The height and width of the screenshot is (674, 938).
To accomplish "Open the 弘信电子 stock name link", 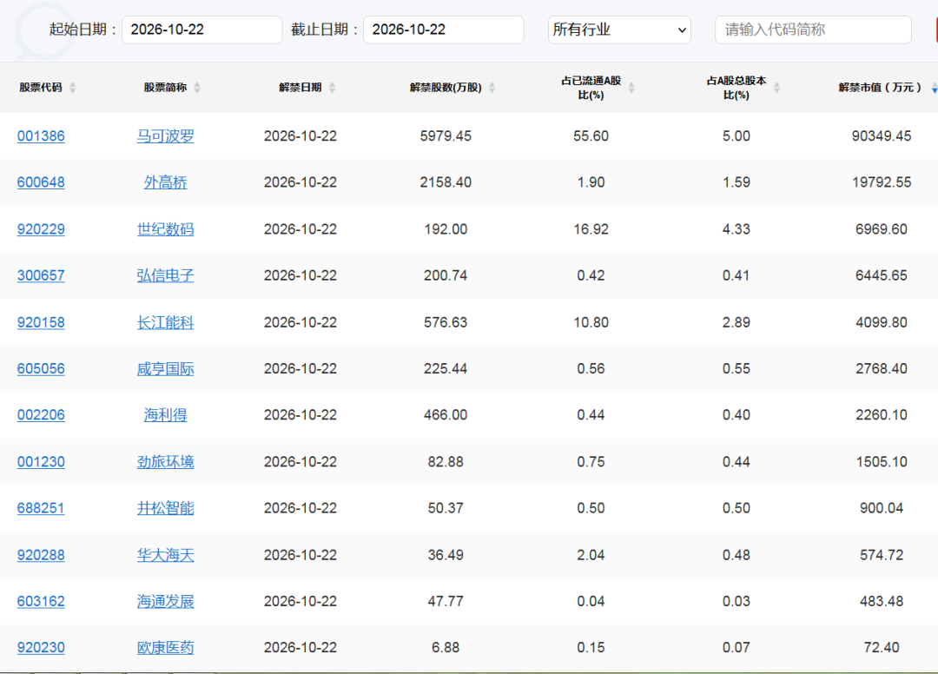I will pyautogui.click(x=166, y=275).
